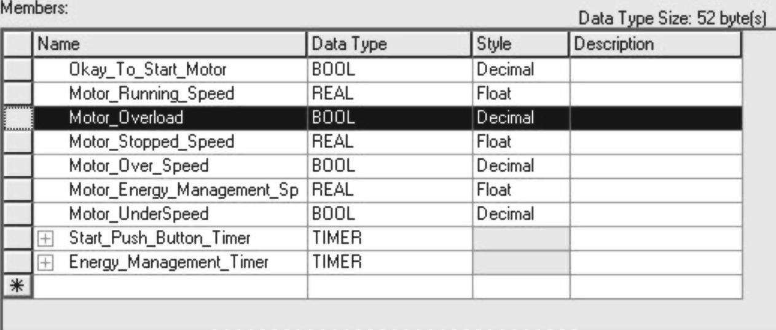Expand the Start_Push_Button_Timer member
776x330 pixels.
[44, 238]
